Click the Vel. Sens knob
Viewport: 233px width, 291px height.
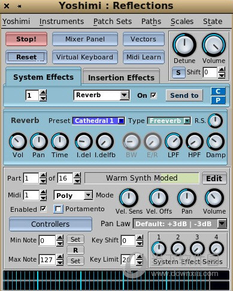coord(129,198)
